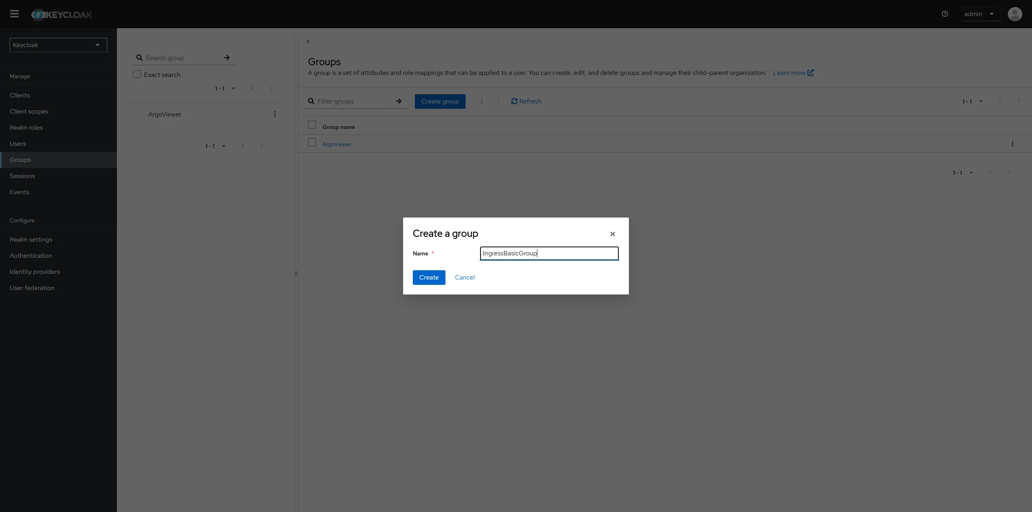Click Cancel in the Create a group dialog
Image resolution: width=1032 pixels, height=512 pixels.
point(465,278)
